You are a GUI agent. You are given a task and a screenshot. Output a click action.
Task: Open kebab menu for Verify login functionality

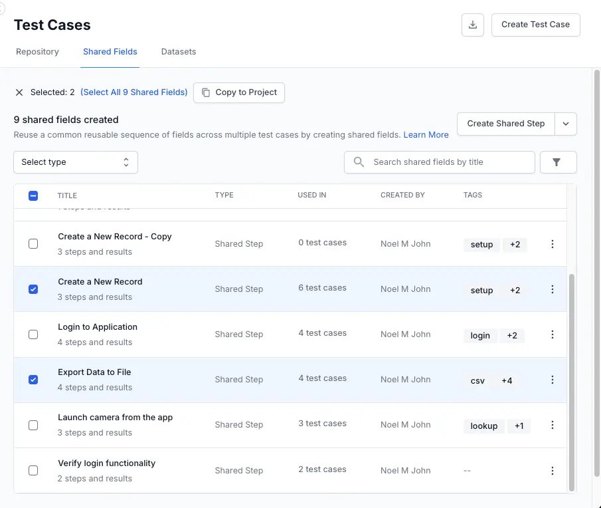(x=552, y=470)
